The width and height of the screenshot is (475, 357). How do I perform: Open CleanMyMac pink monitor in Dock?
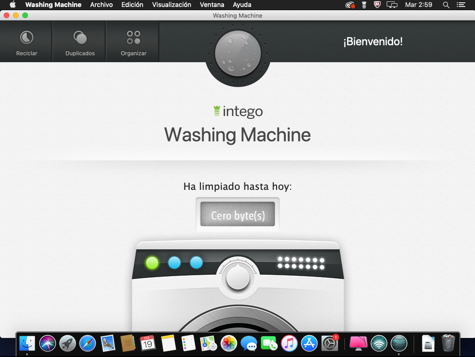358,344
